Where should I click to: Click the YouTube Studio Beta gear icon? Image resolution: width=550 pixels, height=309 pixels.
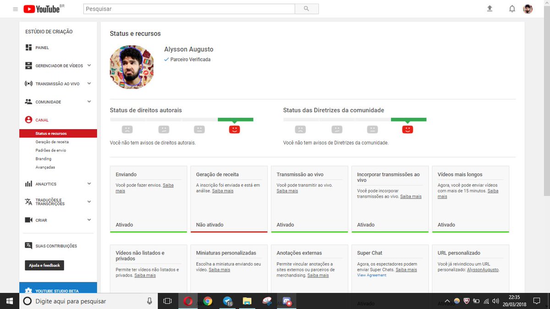coord(28,290)
